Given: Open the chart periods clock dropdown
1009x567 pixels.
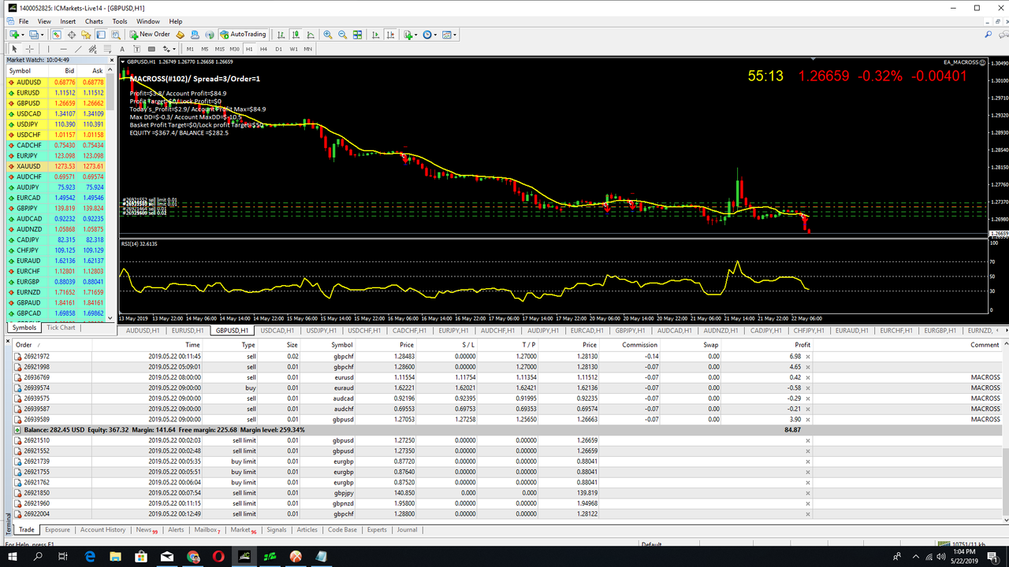Looking at the screenshot, I should click(430, 35).
